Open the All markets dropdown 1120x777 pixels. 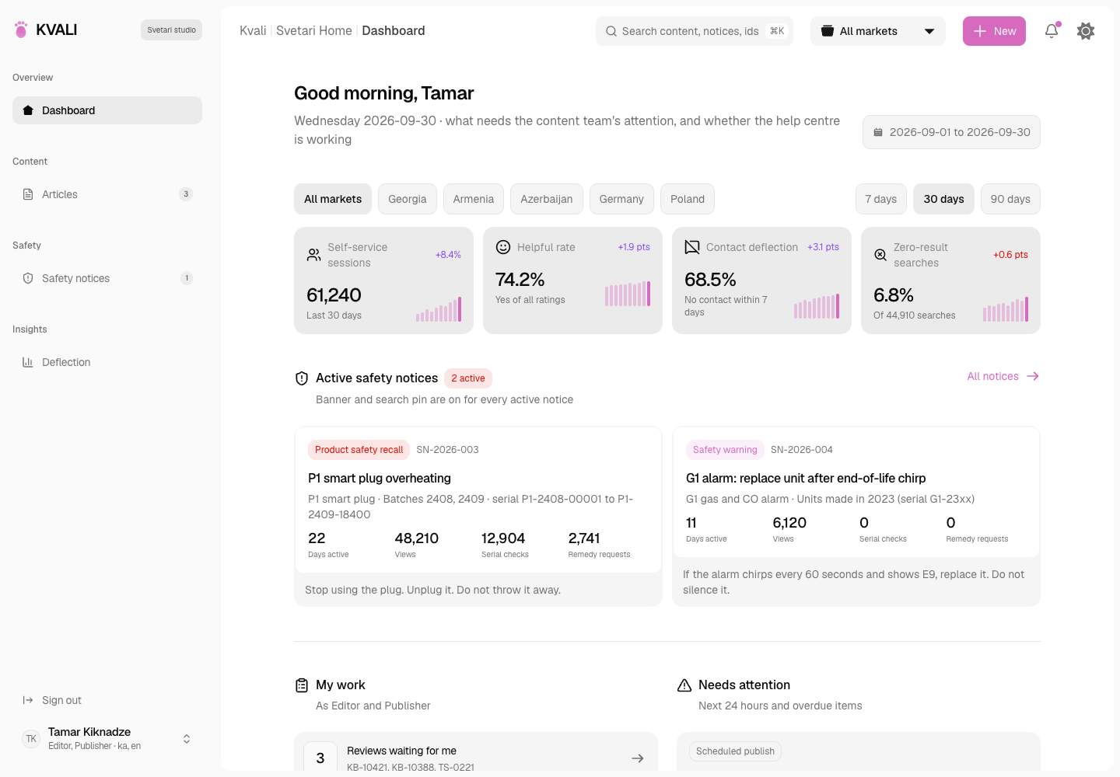[x=878, y=31]
